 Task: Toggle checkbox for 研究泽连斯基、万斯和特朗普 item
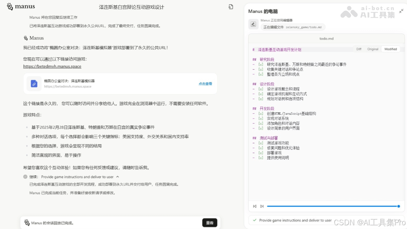tap(260, 64)
